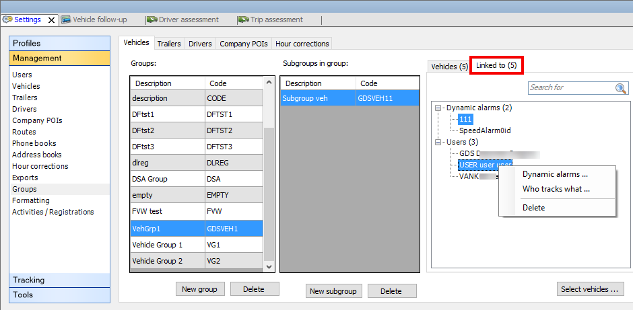Screen dimensions: 633x310
Task: Switch to the Linked to (5) tab
Action: tap(496, 65)
